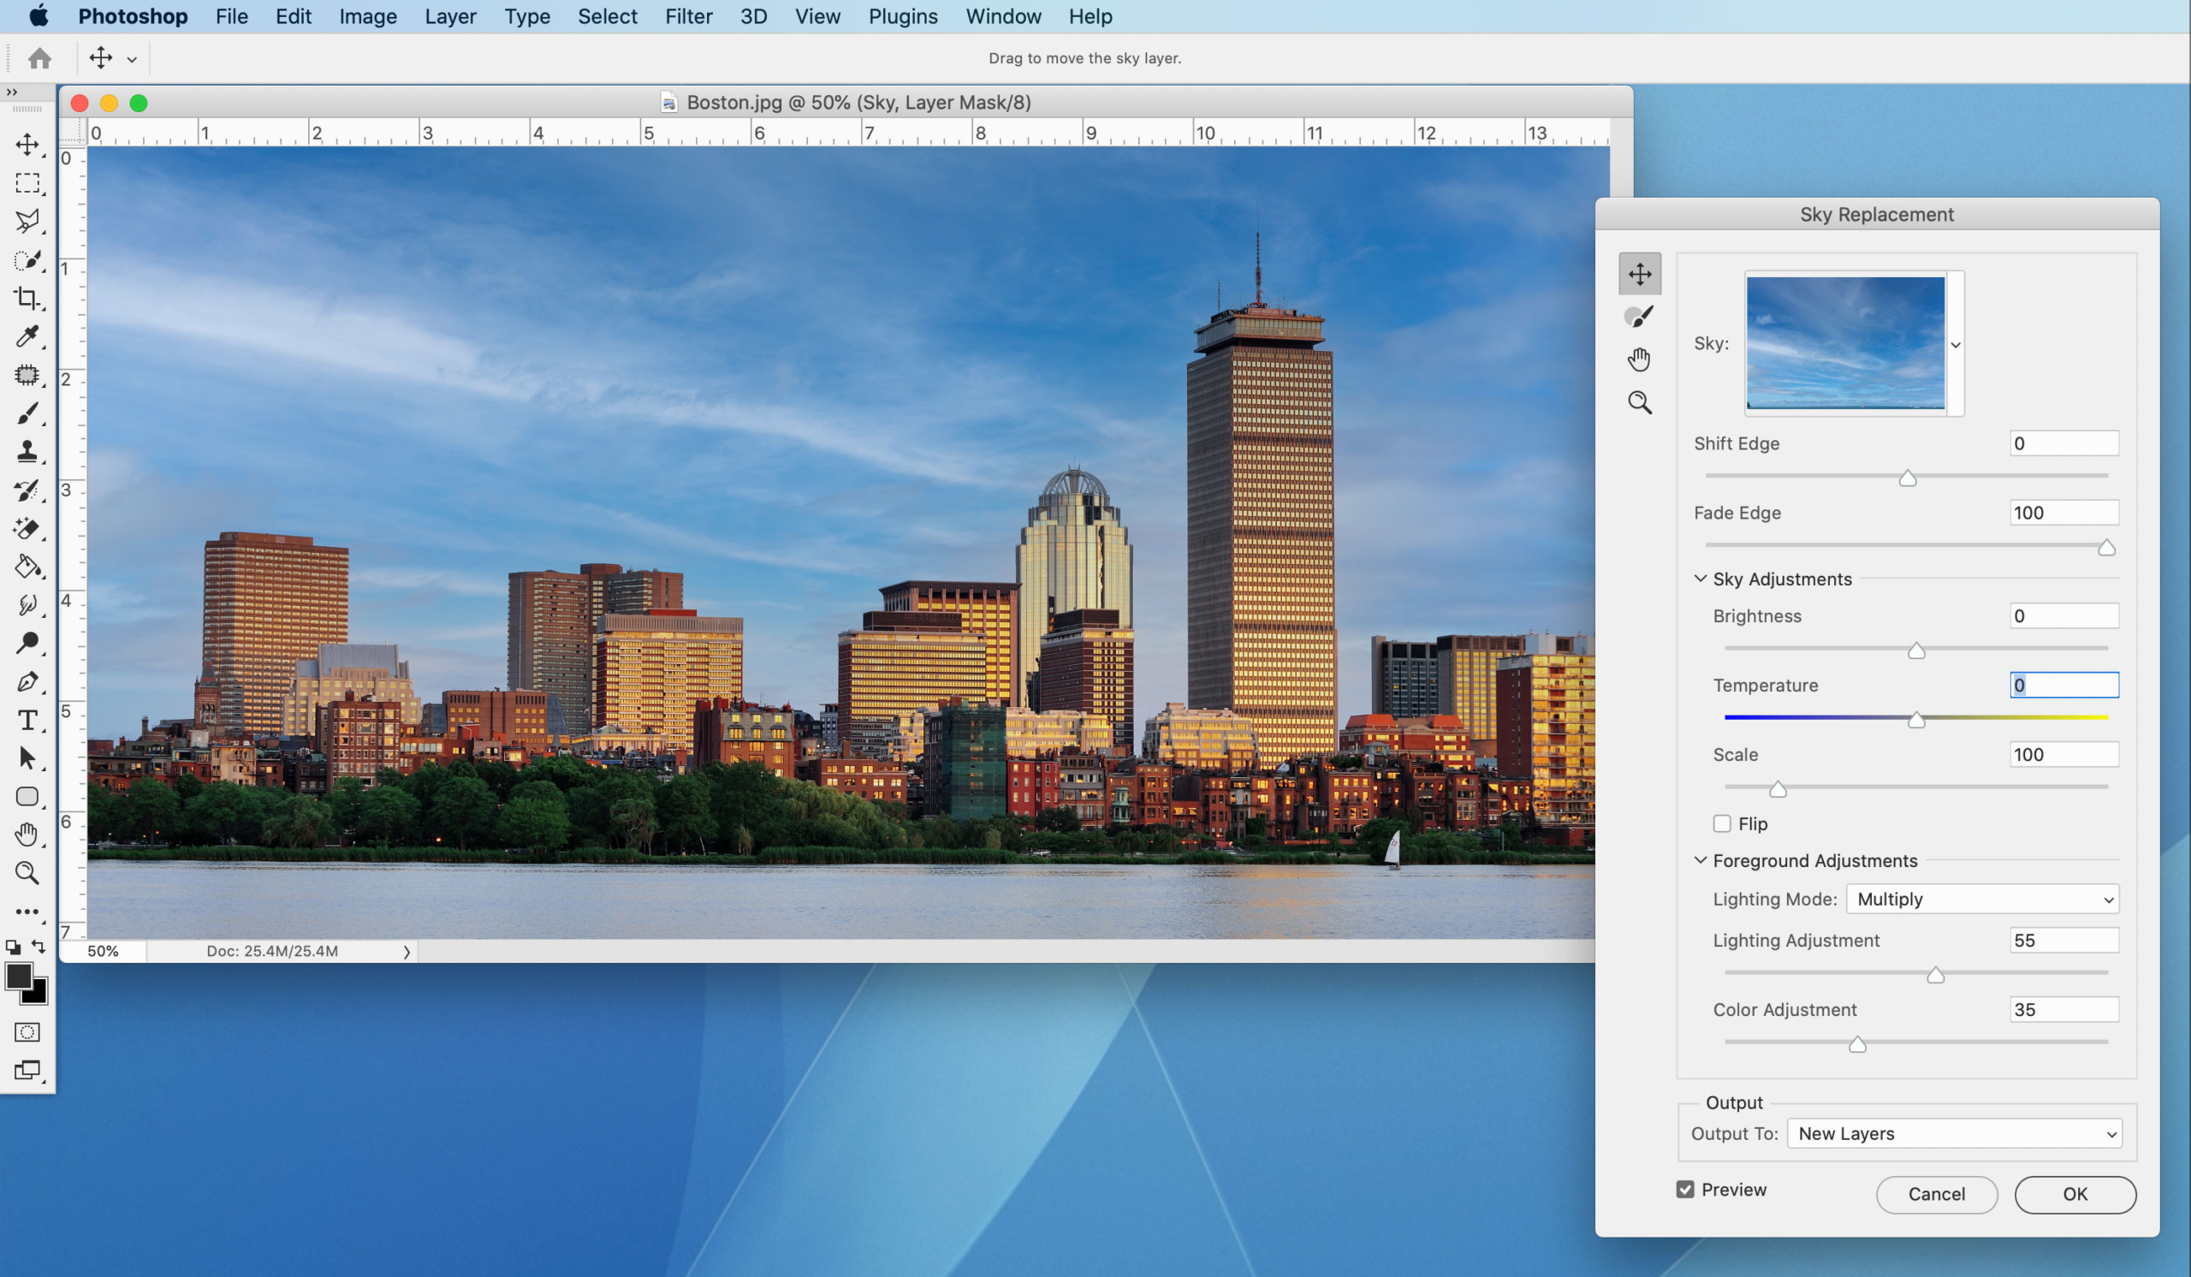Open the Plugins menu
Screen dimensions: 2191x1277
point(902,16)
